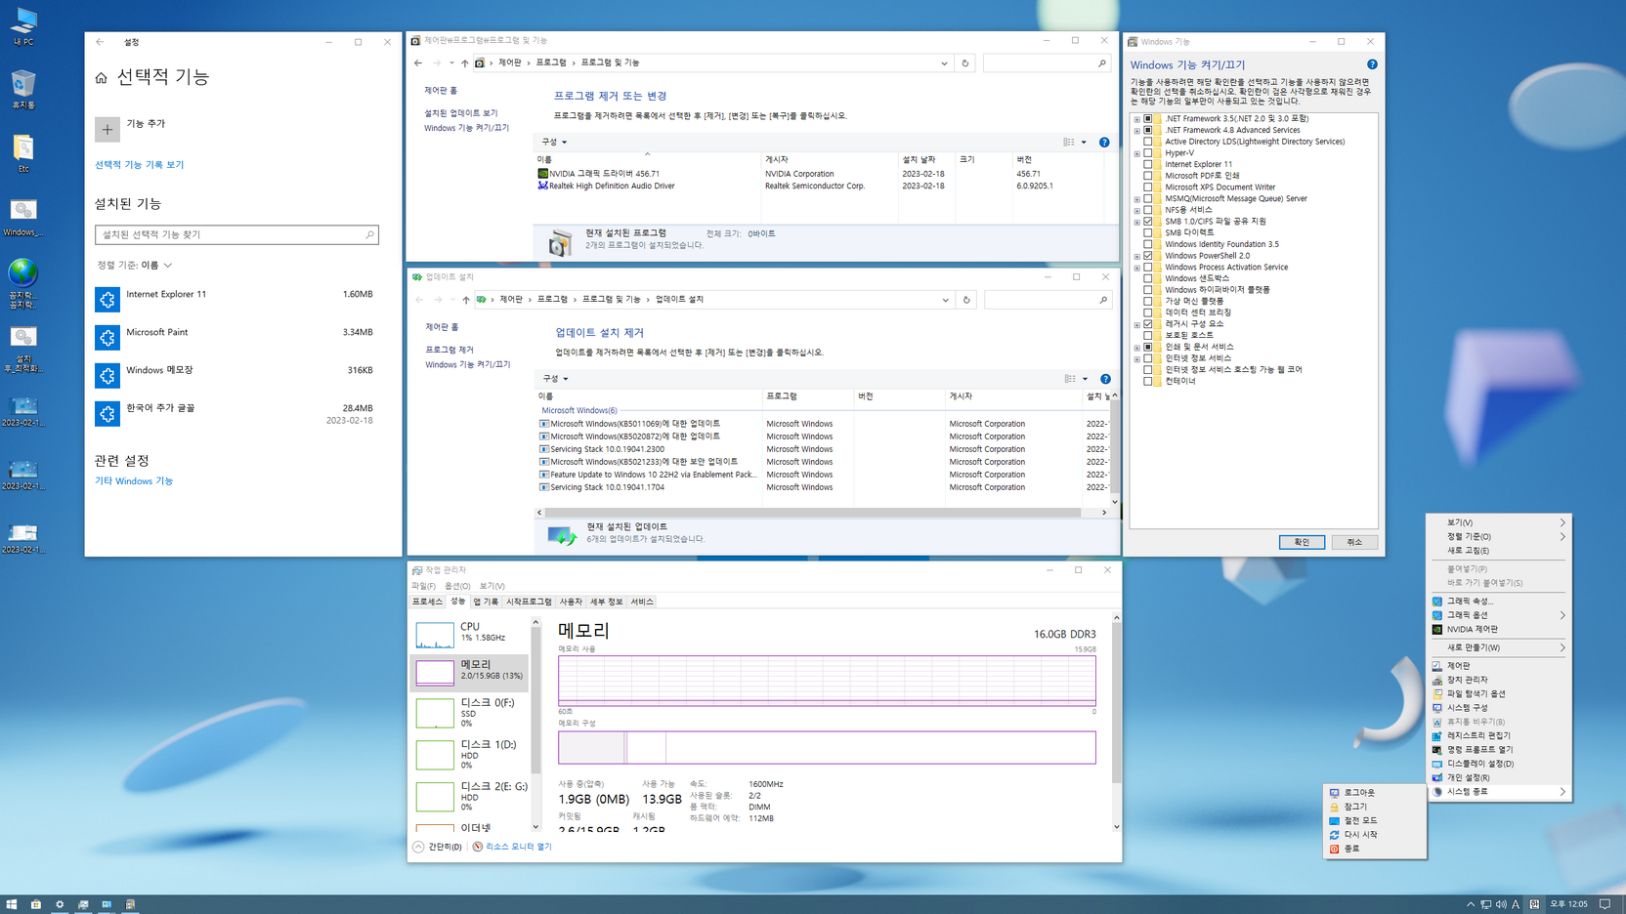Viewport: 1626px width, 914px height.
Task: Expand 인터넷 정보 서비스 tree node
Action: coord(1137,358)
